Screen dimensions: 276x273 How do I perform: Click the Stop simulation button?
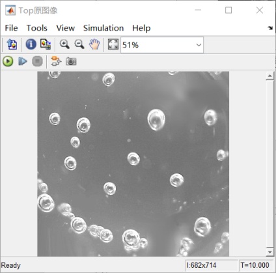click(x=37, y=61)
